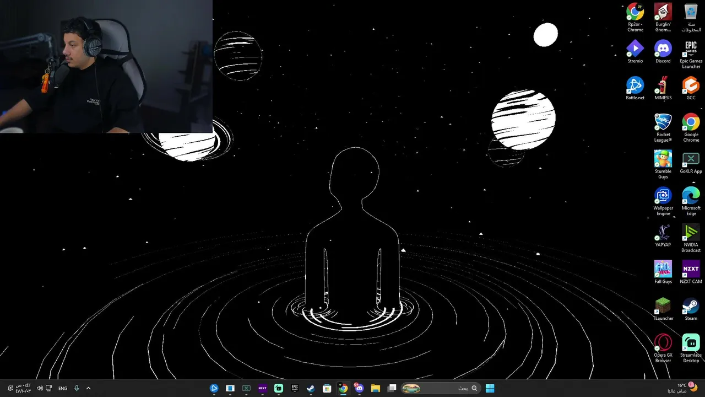Viewport: 705px width, 397px height.
Task: Select the NVIDIA Broadcast desktop shortcut
Action: (x=691, y=238)
